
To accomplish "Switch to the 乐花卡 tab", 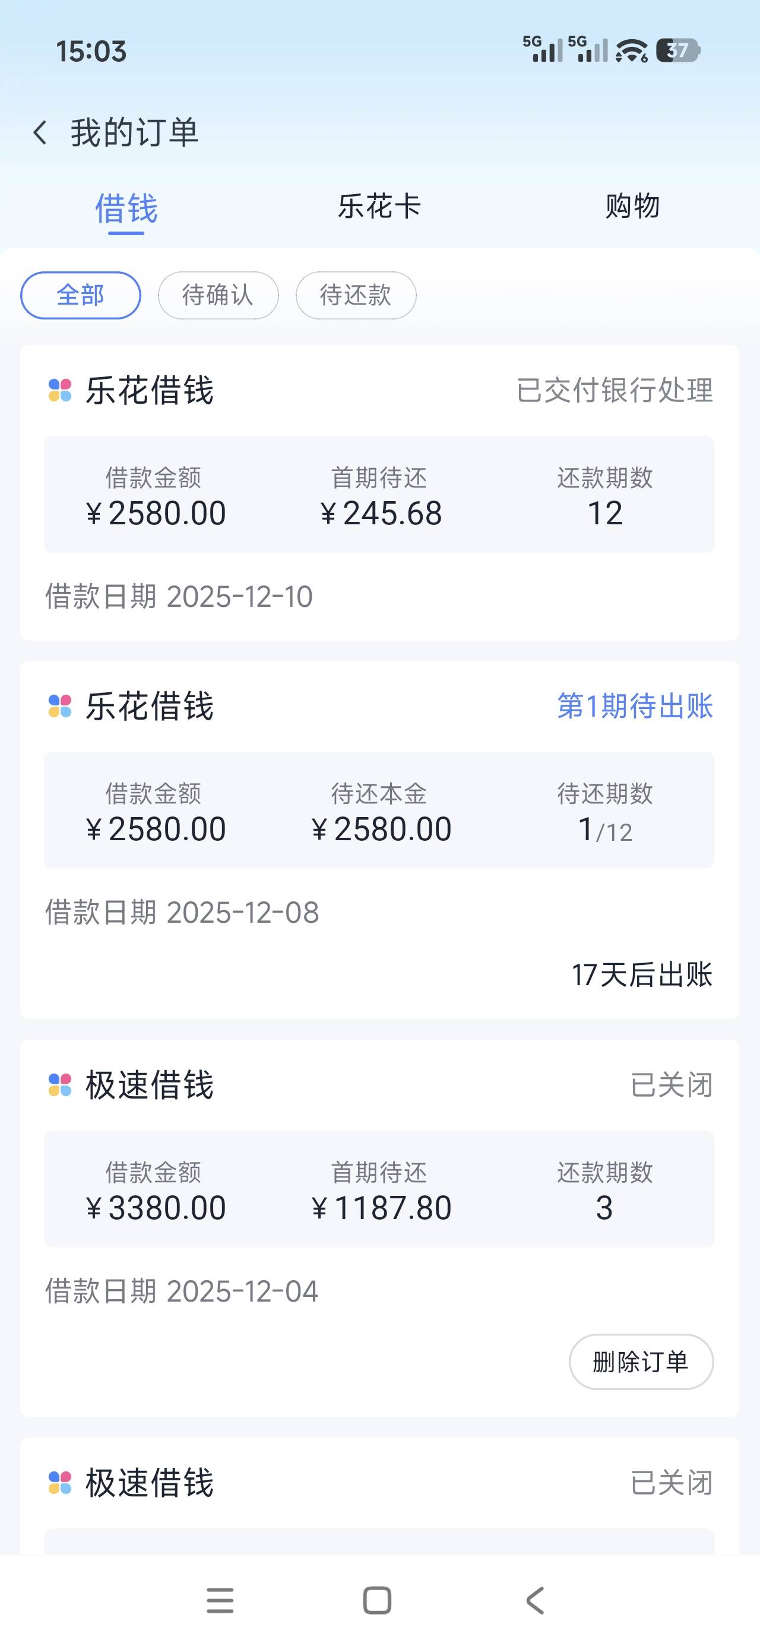I will tap(379, 207).
